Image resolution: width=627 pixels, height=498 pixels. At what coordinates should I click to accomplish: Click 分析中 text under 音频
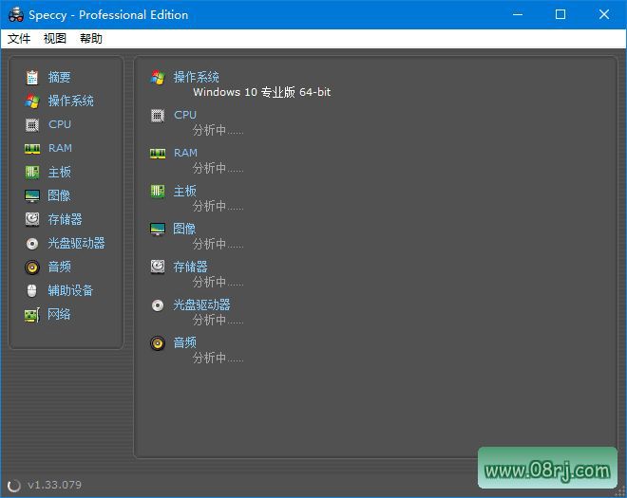218,358
